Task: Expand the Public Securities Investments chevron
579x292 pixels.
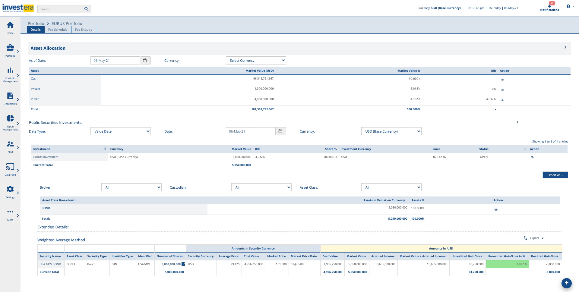Action: [517, 122]
